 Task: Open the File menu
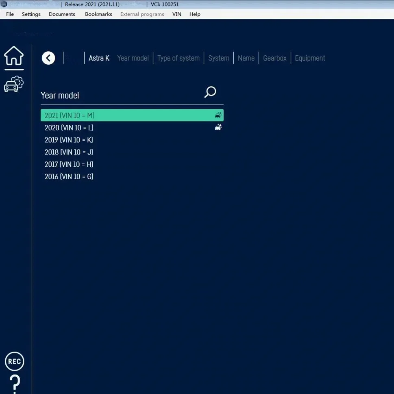[x=10, y=14]
